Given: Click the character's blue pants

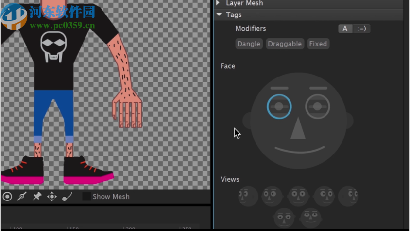Looking at the screenshot, I should pos(53,112).
